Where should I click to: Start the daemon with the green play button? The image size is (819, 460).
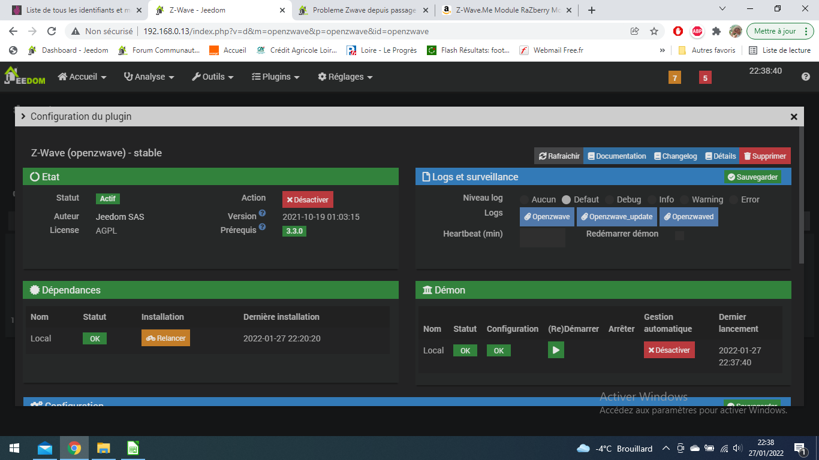pos(556,350)
